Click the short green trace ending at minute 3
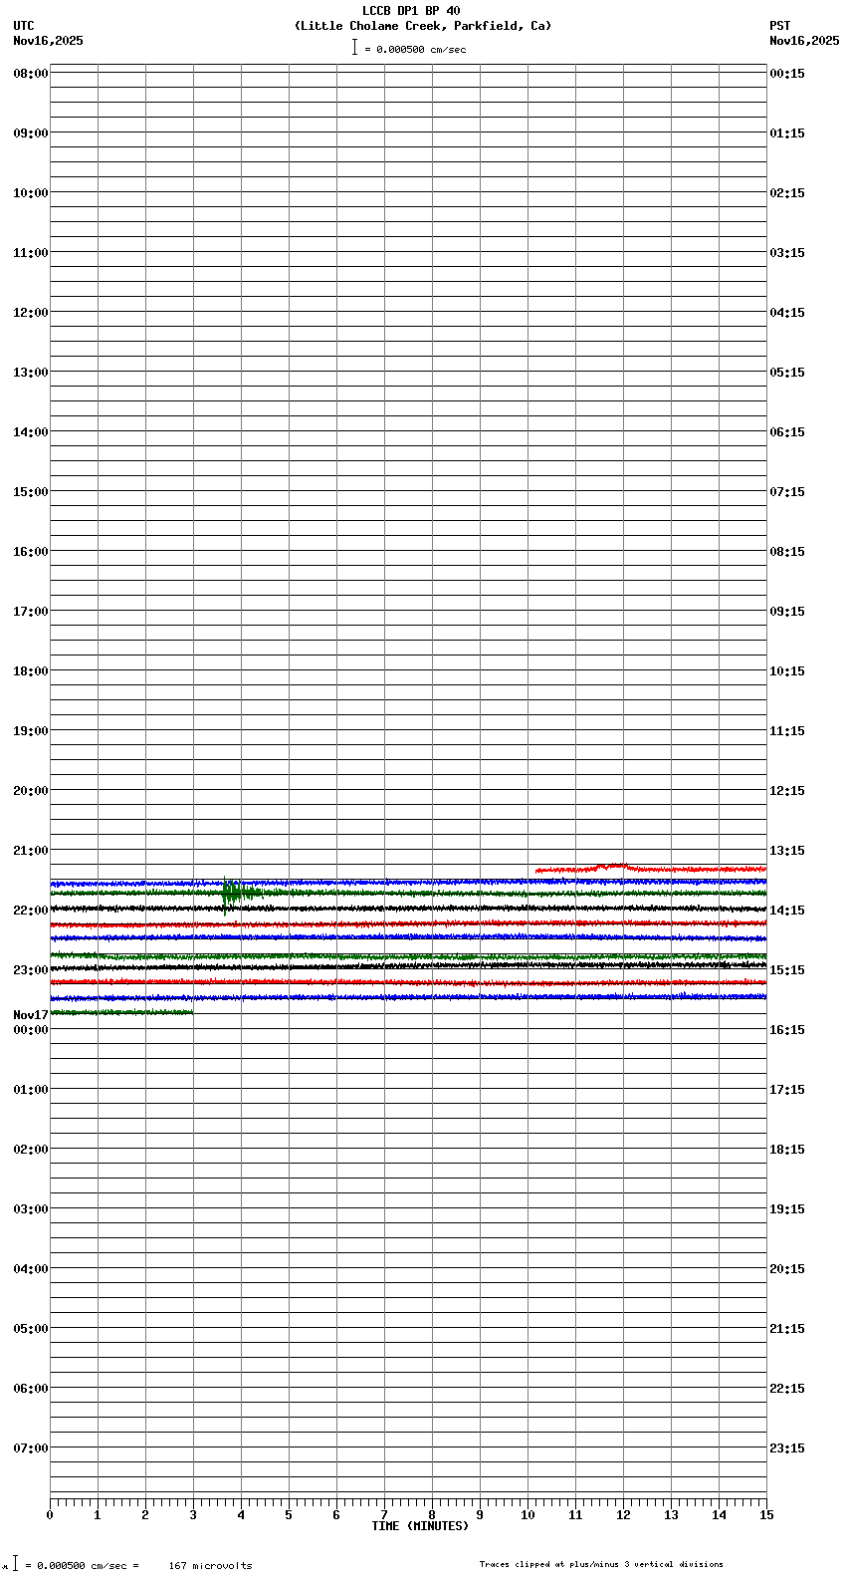 [121, 1012]
